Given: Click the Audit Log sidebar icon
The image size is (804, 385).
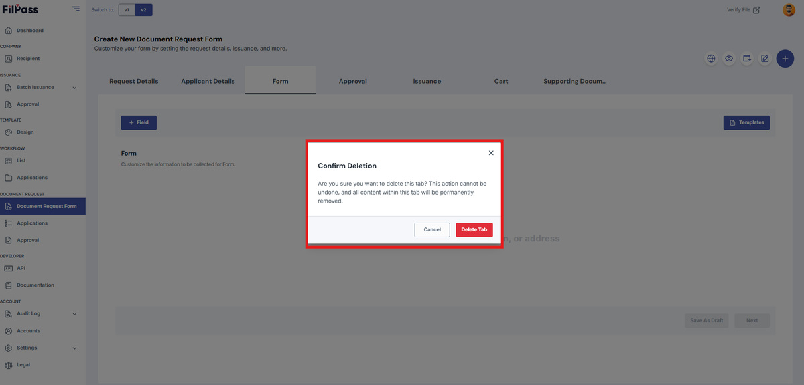Looking at the screenshot, I should coord(9,314).
